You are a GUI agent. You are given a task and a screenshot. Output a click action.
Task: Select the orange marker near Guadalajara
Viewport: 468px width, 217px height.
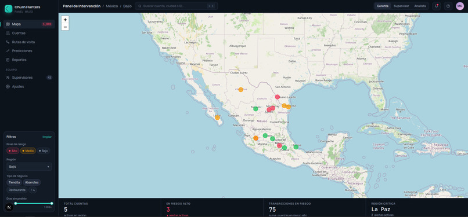click(256, 138)
